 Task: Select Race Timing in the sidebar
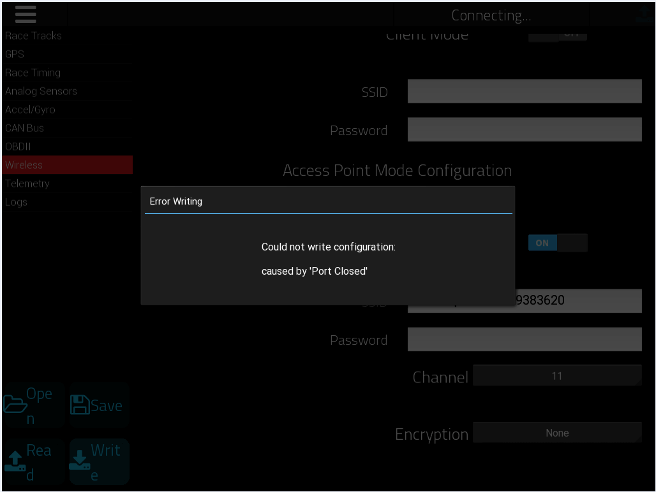point(68,73)
